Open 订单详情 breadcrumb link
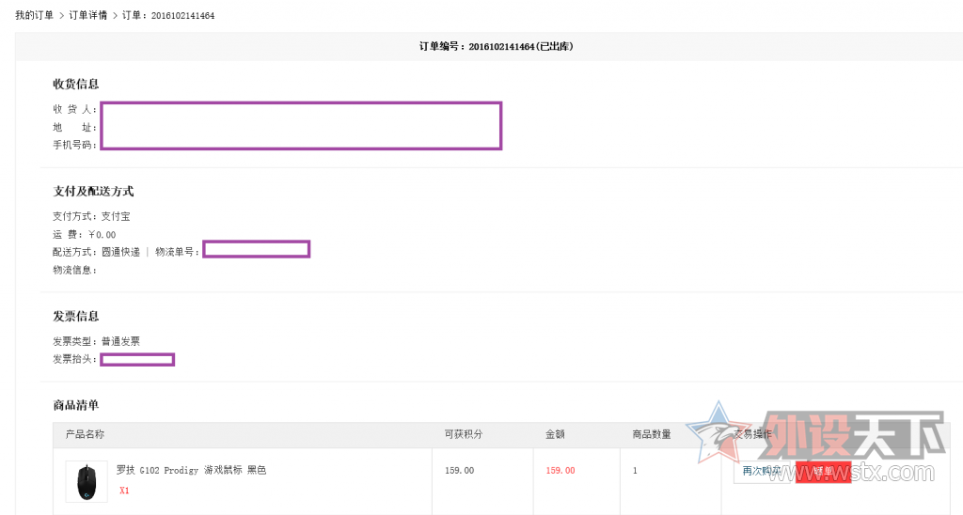 click(x=88, y=16)
